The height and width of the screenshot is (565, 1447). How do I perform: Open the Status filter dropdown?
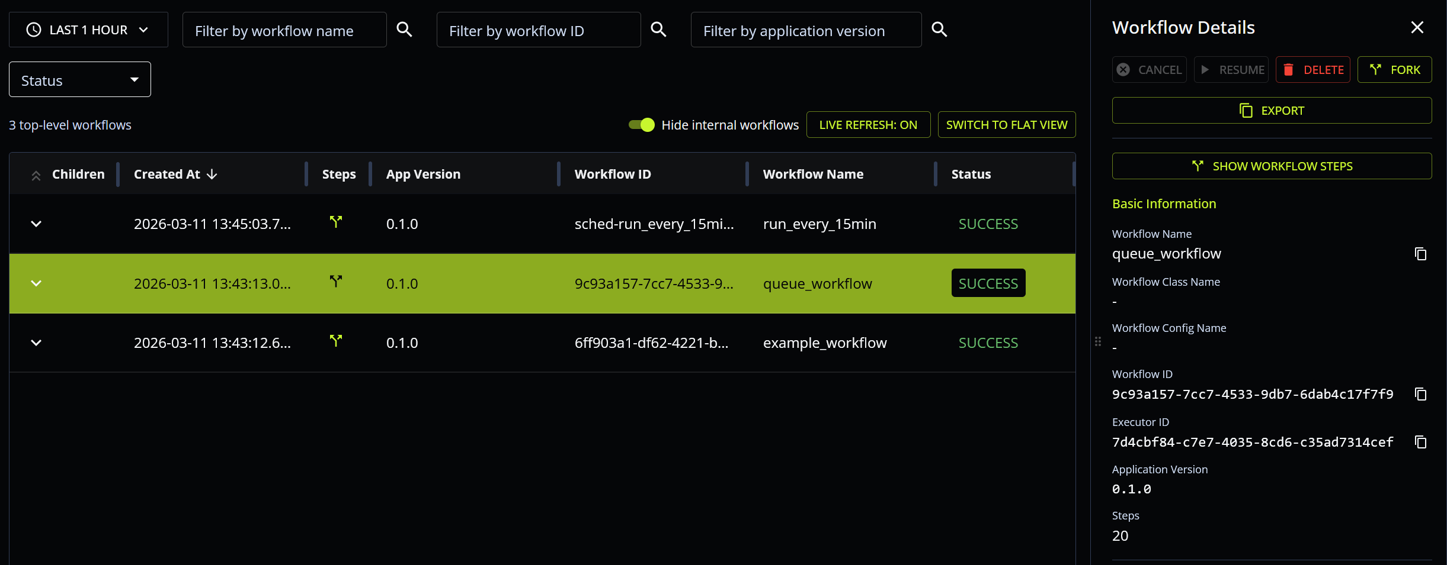click(80, 80)
